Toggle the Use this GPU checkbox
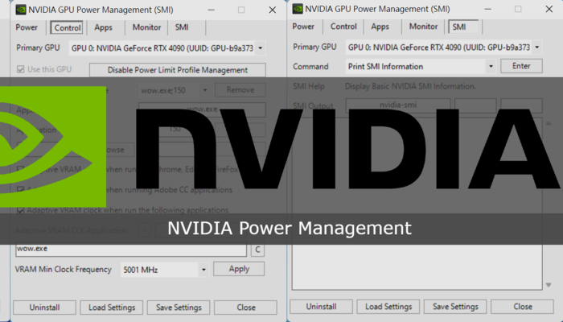 (x=20, y=69)
